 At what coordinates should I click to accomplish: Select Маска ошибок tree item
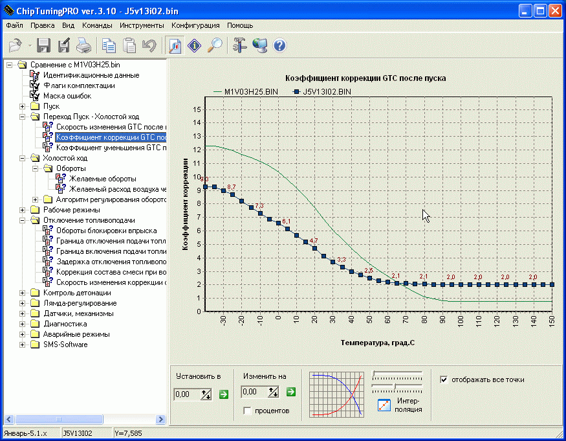pyautogui.click(x=67, y=96)
